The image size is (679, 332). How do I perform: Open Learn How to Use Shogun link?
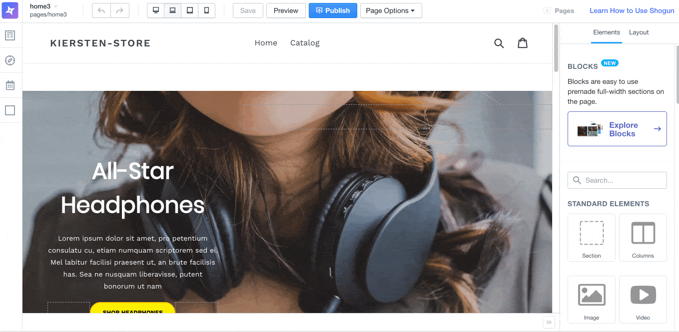[x=632, y=10]
